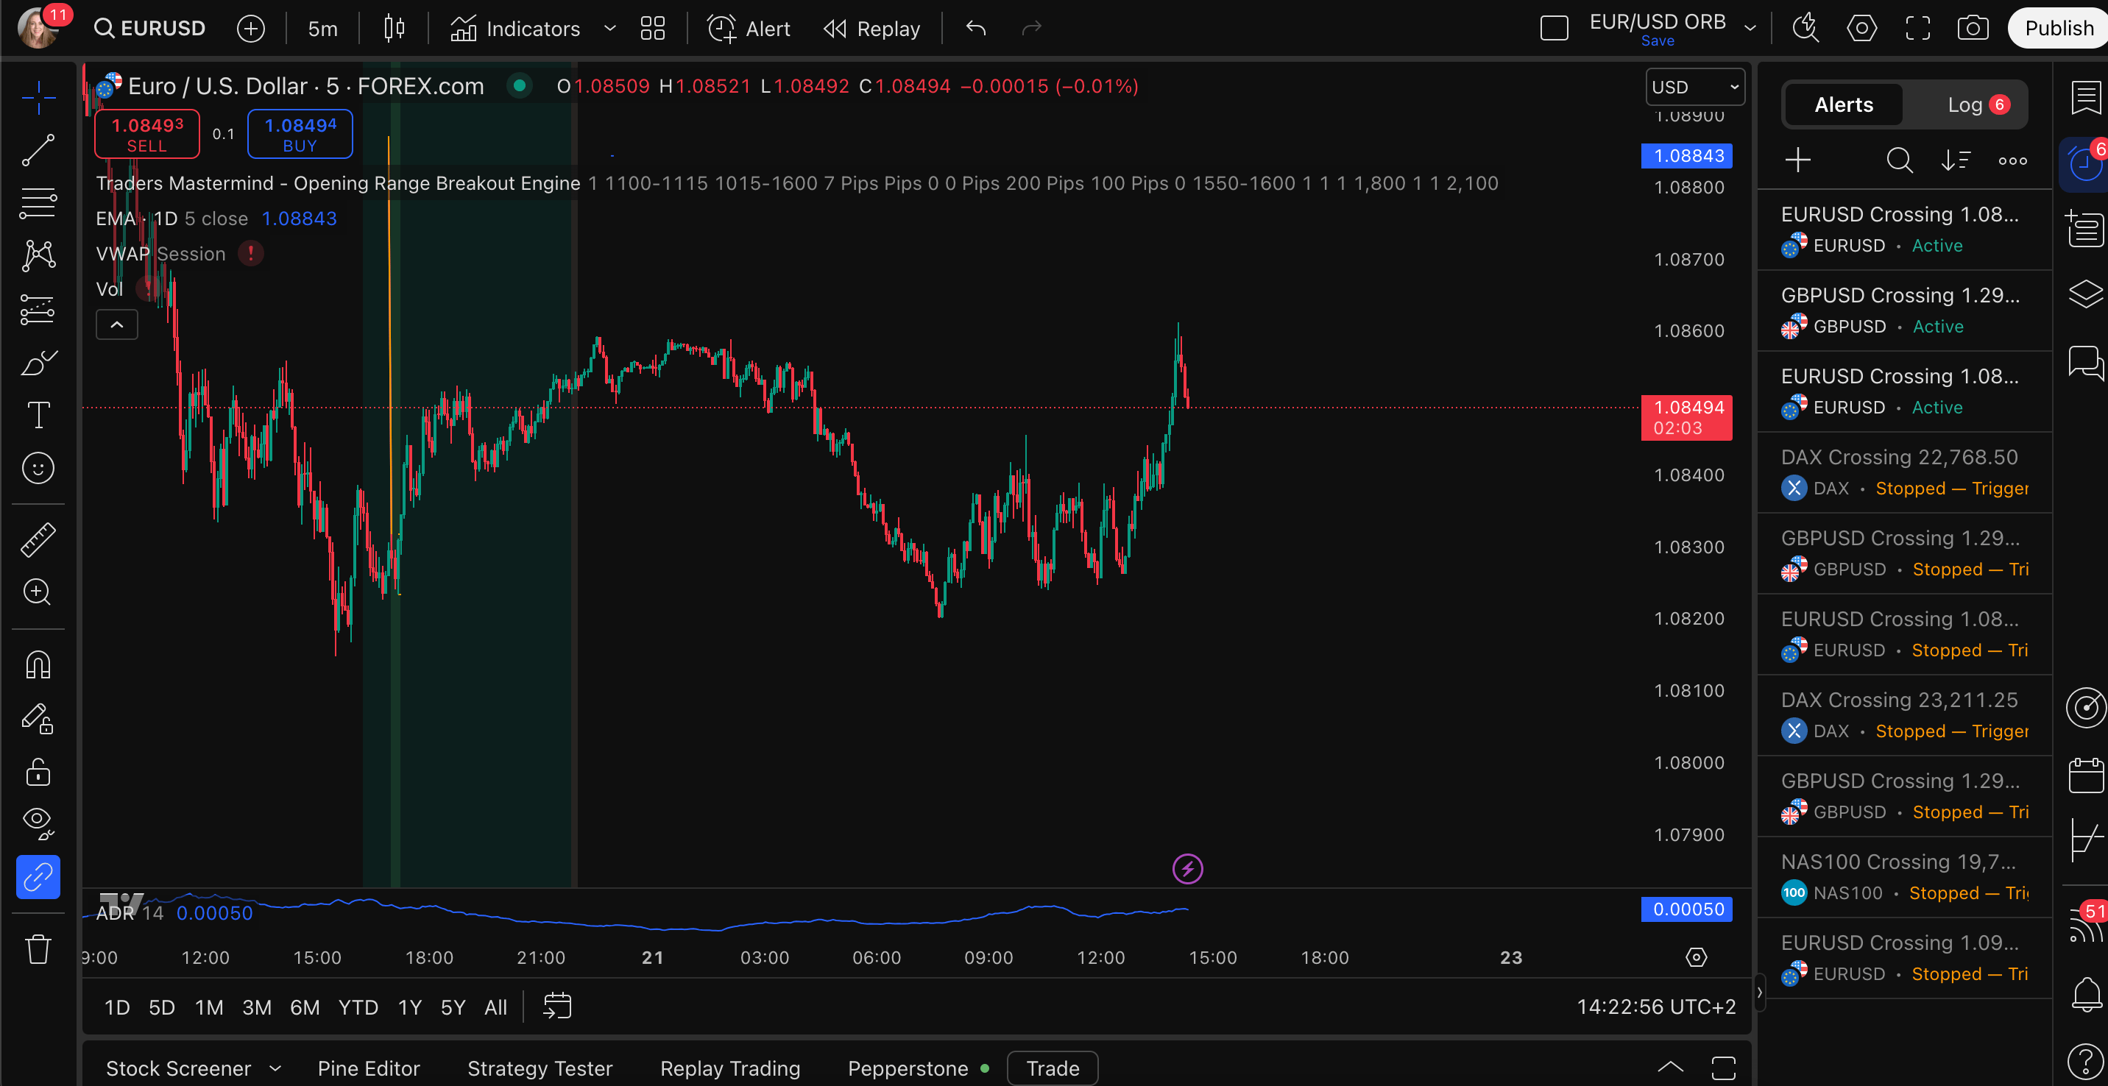The width and height of the screenshot is (2108, 1086).
Task: Select the crosshair cursor tool
Action: pyautogui.click(x=38, y=97)
